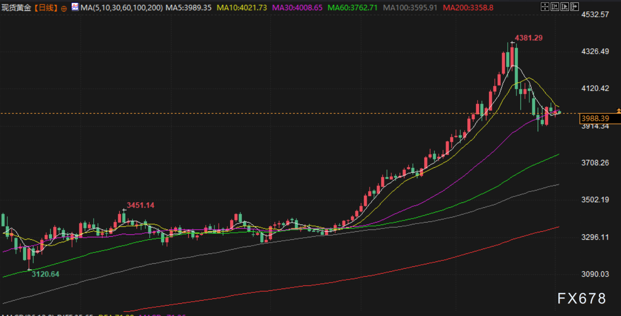Click the 3451.14 peak price label
Screen dimensions: 621x316
140,205
